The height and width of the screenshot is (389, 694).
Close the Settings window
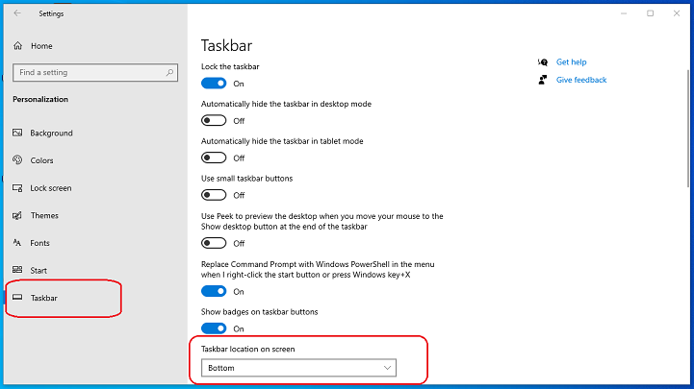(x=677, y=13)
